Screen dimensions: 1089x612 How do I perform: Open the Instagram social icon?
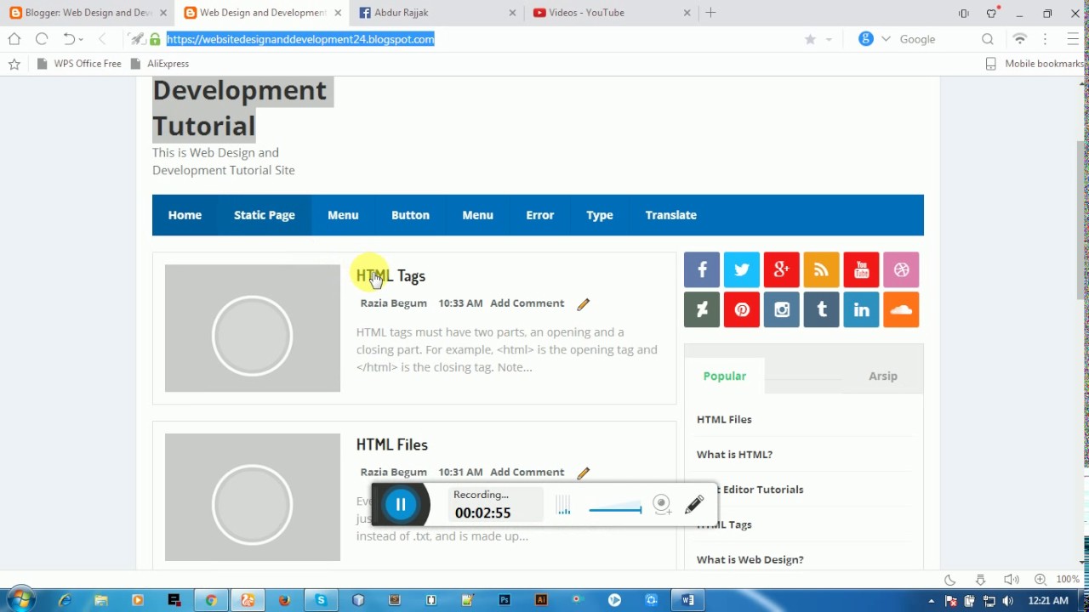coord(781,310)
